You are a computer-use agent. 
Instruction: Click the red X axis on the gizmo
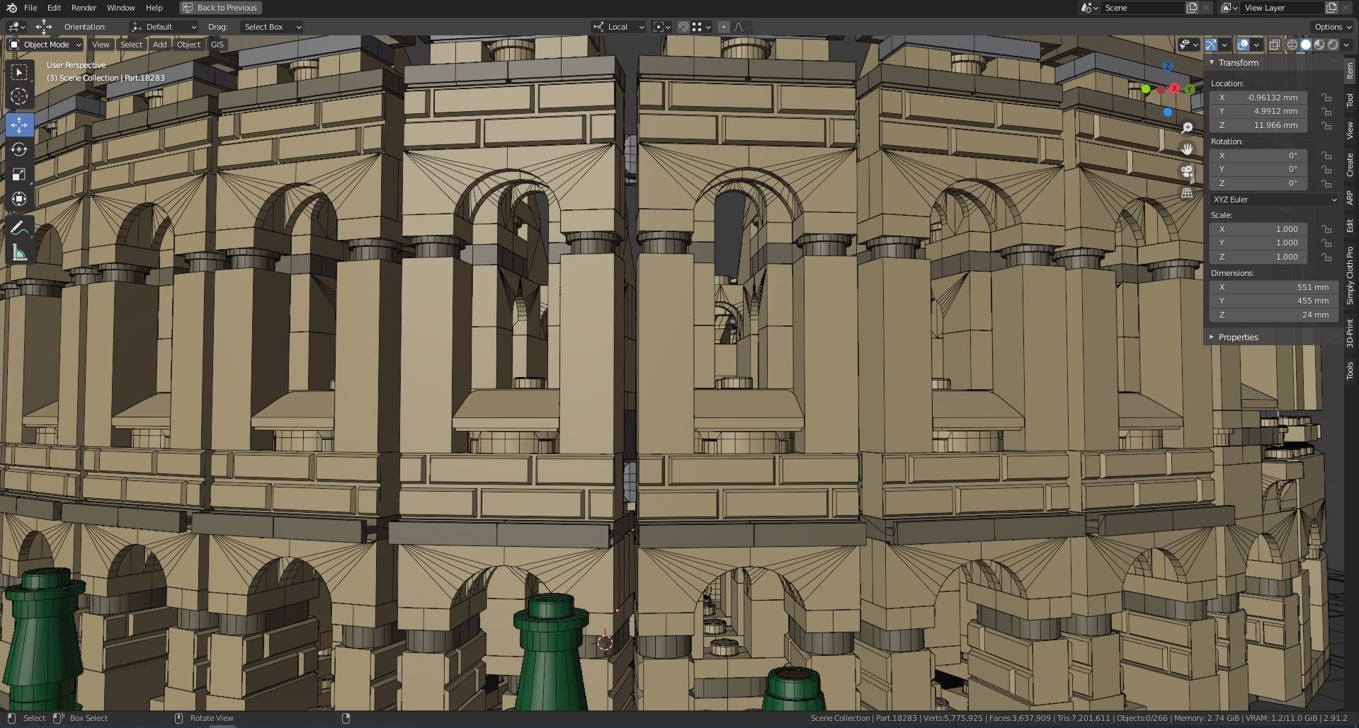pyautogui.click(x=1175, y=88)
